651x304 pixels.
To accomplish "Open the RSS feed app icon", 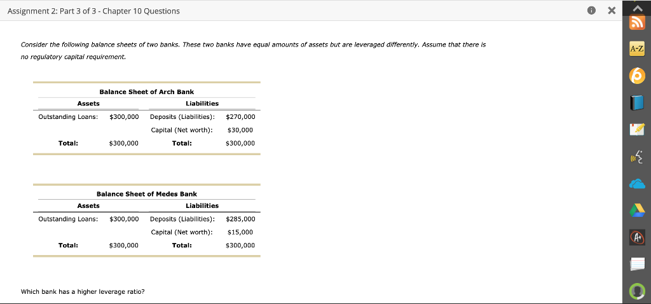I will pyautogui.click(x=637, y=22).
